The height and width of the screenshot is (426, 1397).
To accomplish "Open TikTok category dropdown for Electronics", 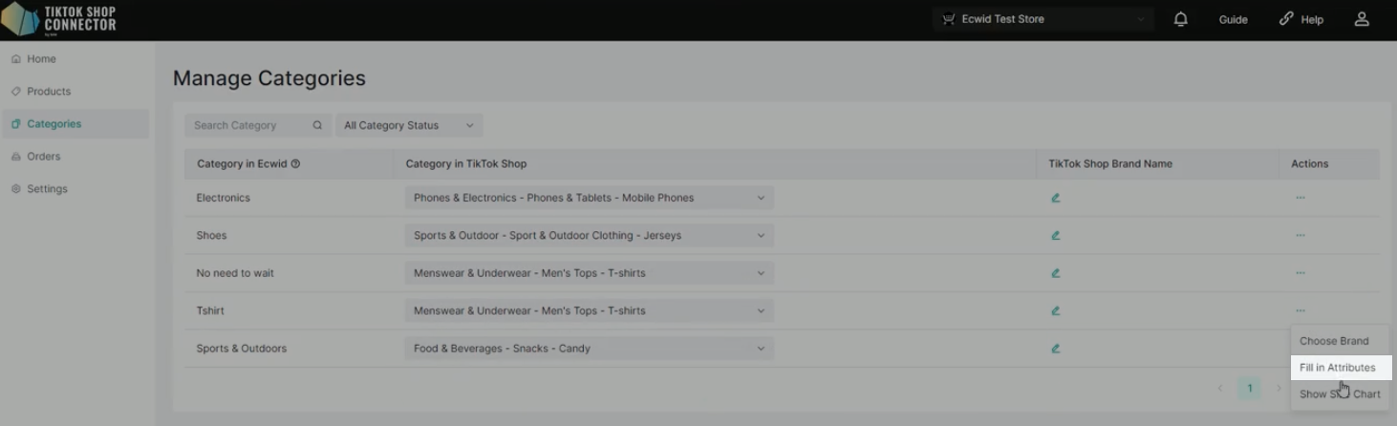I will pos(589,198).
